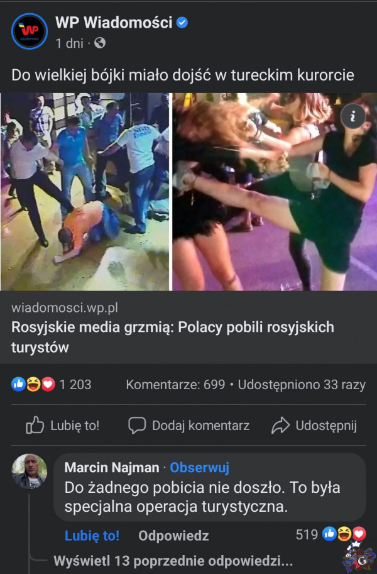377x574 pixels.
Task: Open the WP Wiadomości profile picture
Action: click(x=30, y=31)
